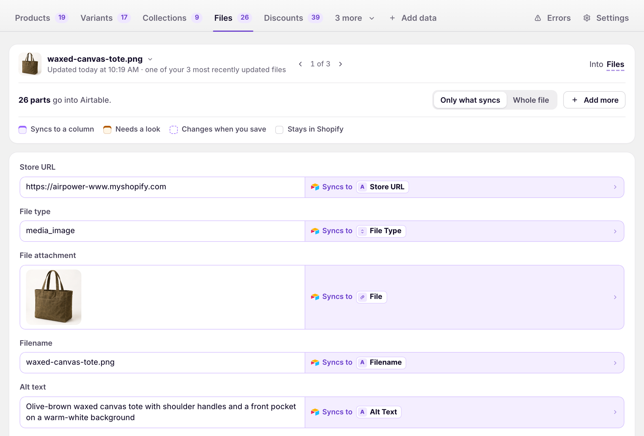Viewport: 644px width, 436px height.
Task: Click the text-type icon on Alt Text chip
Action: [362, 412]
